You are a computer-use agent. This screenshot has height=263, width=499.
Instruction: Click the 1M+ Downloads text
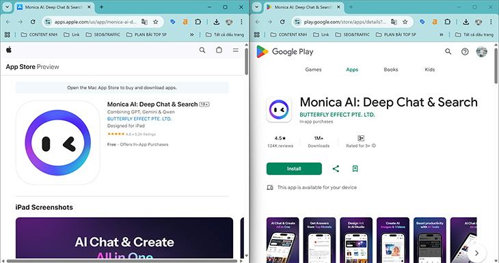(319, 142)
